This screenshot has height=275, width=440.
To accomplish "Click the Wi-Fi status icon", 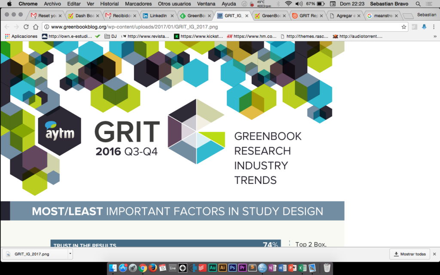I will coord(288,4).
